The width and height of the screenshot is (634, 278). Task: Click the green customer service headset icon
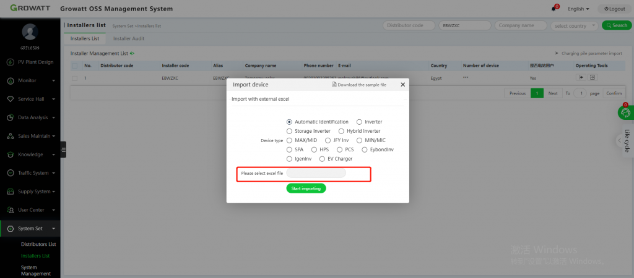pyautogui.click(x=625, y=113)
